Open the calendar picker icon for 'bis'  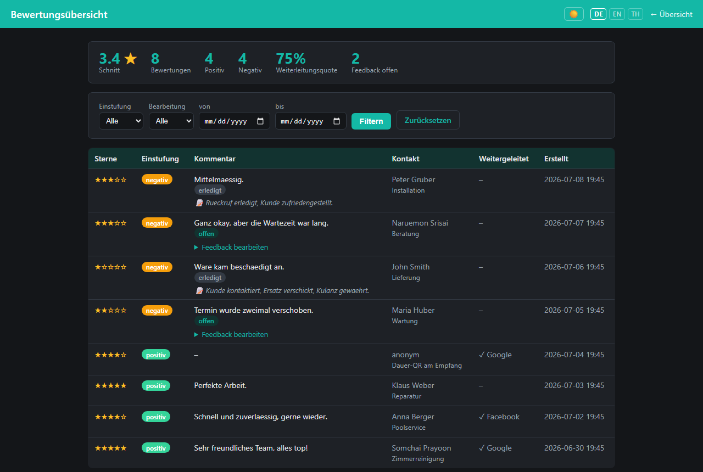click(x=337, y=121)
